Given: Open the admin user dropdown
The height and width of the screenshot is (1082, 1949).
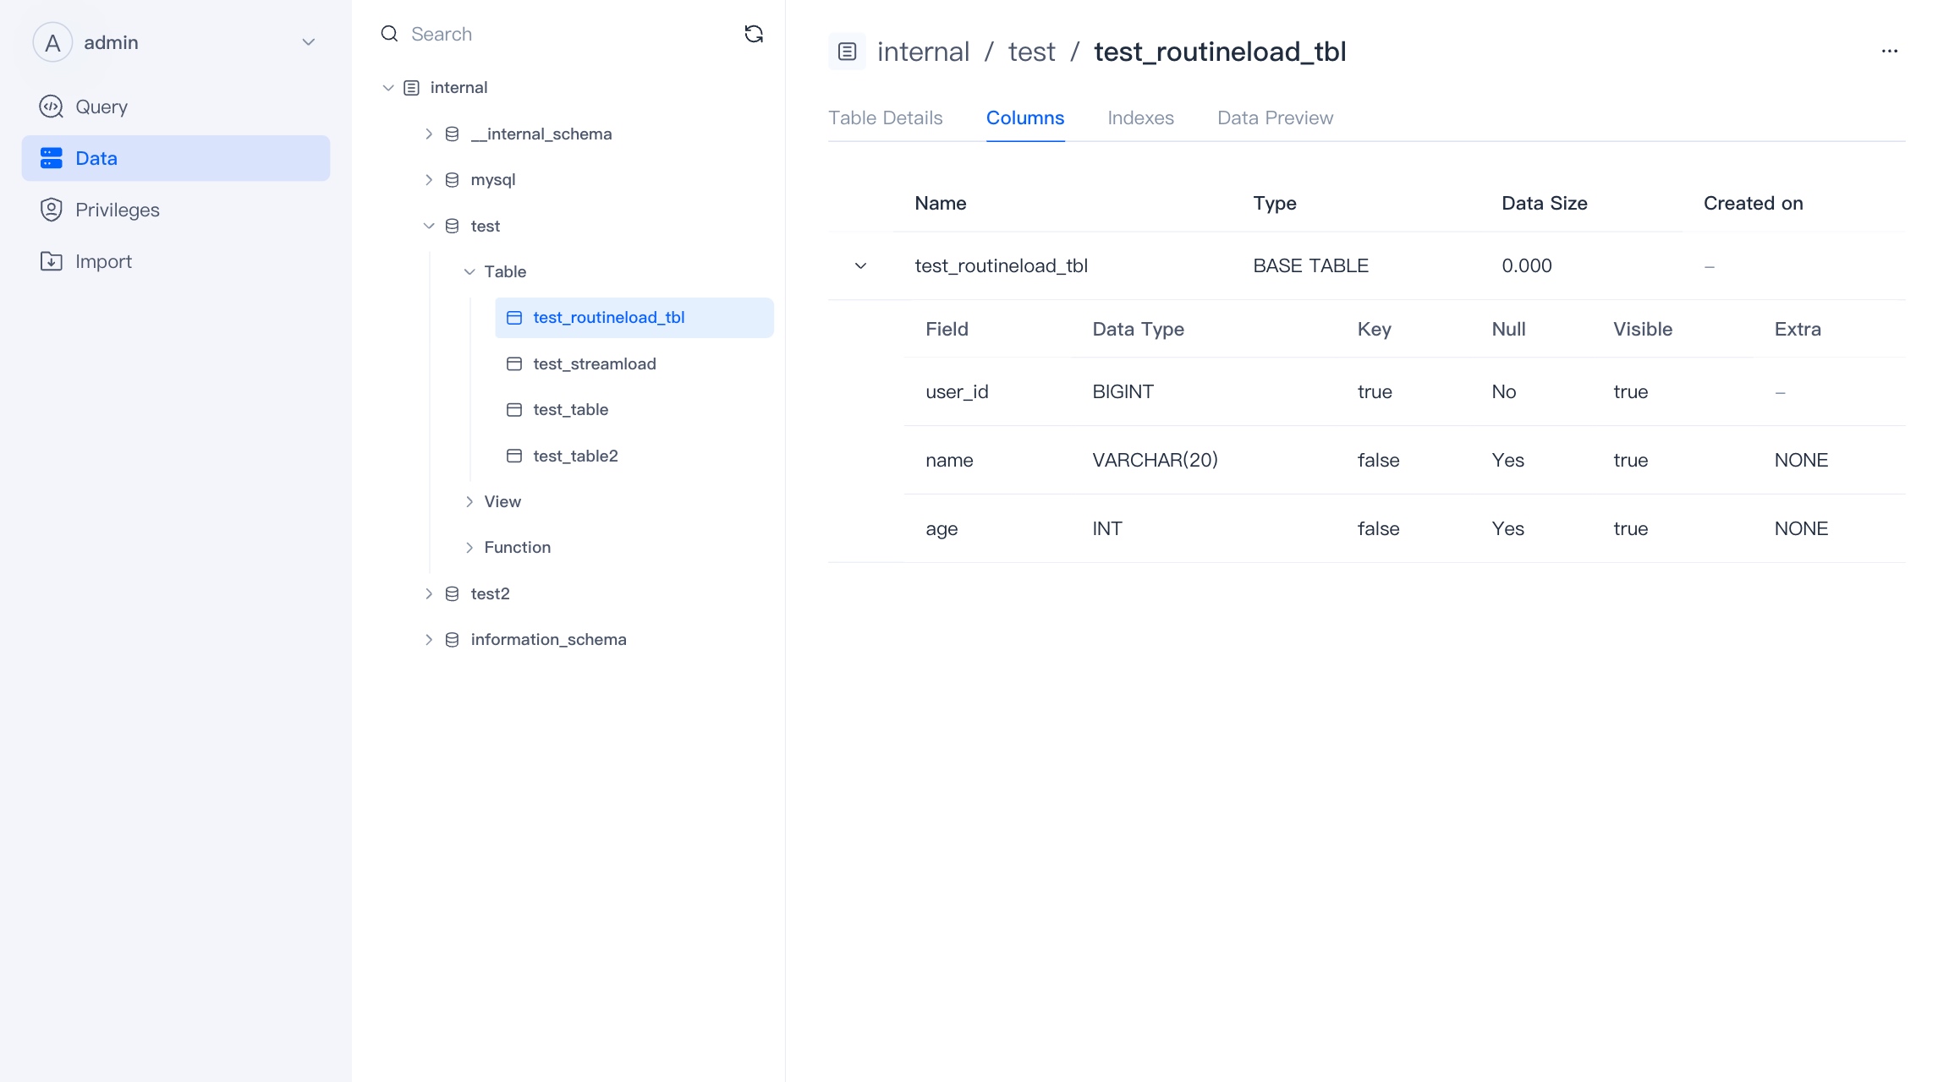Looking at the screenshot, I should pos(309,42).
